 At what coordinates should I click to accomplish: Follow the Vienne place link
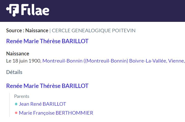click(176, 61)
